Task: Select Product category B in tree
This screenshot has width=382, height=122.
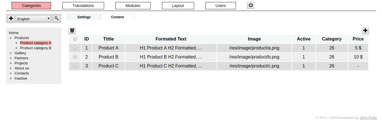Action: pyautogui.click(x=36, y=48)
